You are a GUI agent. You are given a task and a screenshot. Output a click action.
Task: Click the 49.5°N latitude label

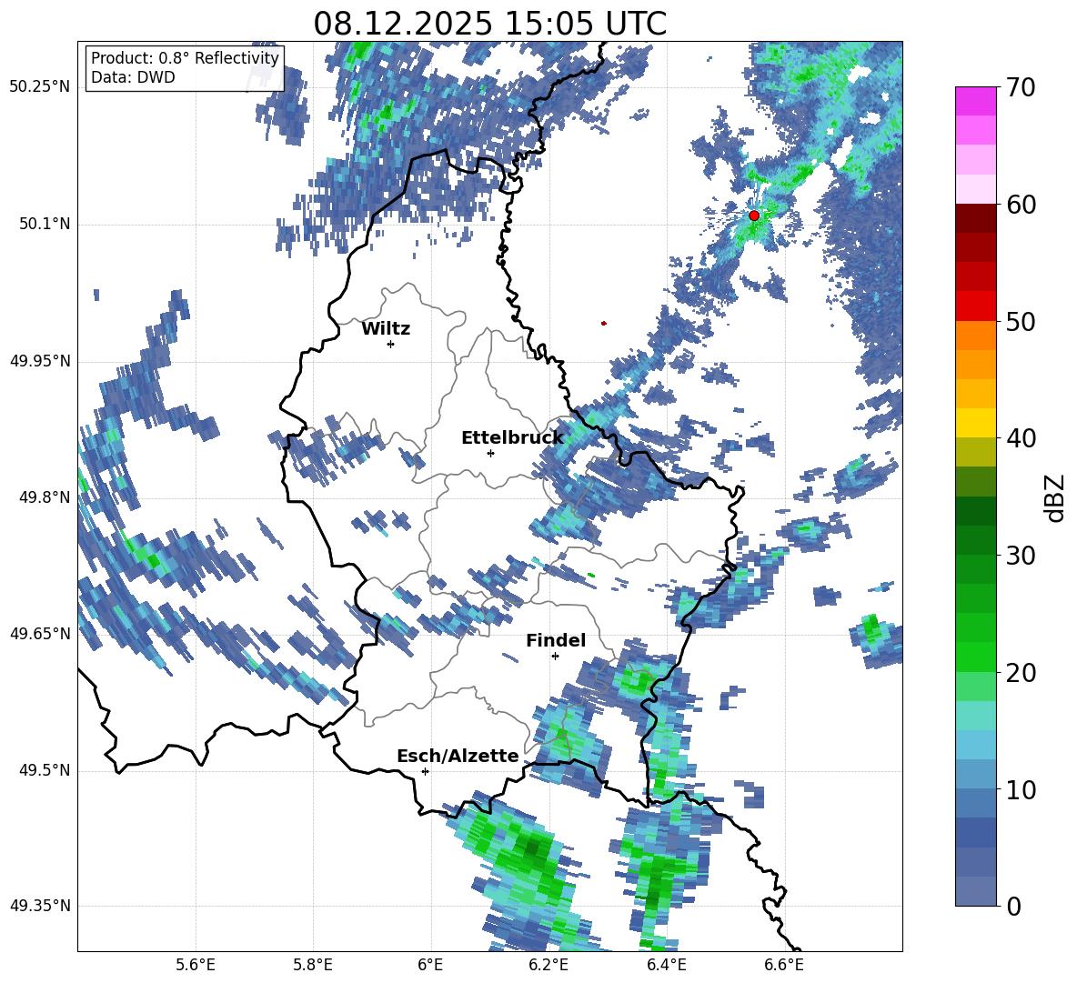click(45, 770)
